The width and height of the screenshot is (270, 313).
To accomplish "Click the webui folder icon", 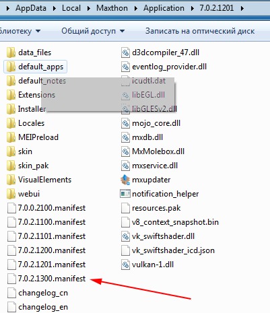I will [x=11, y=194].
